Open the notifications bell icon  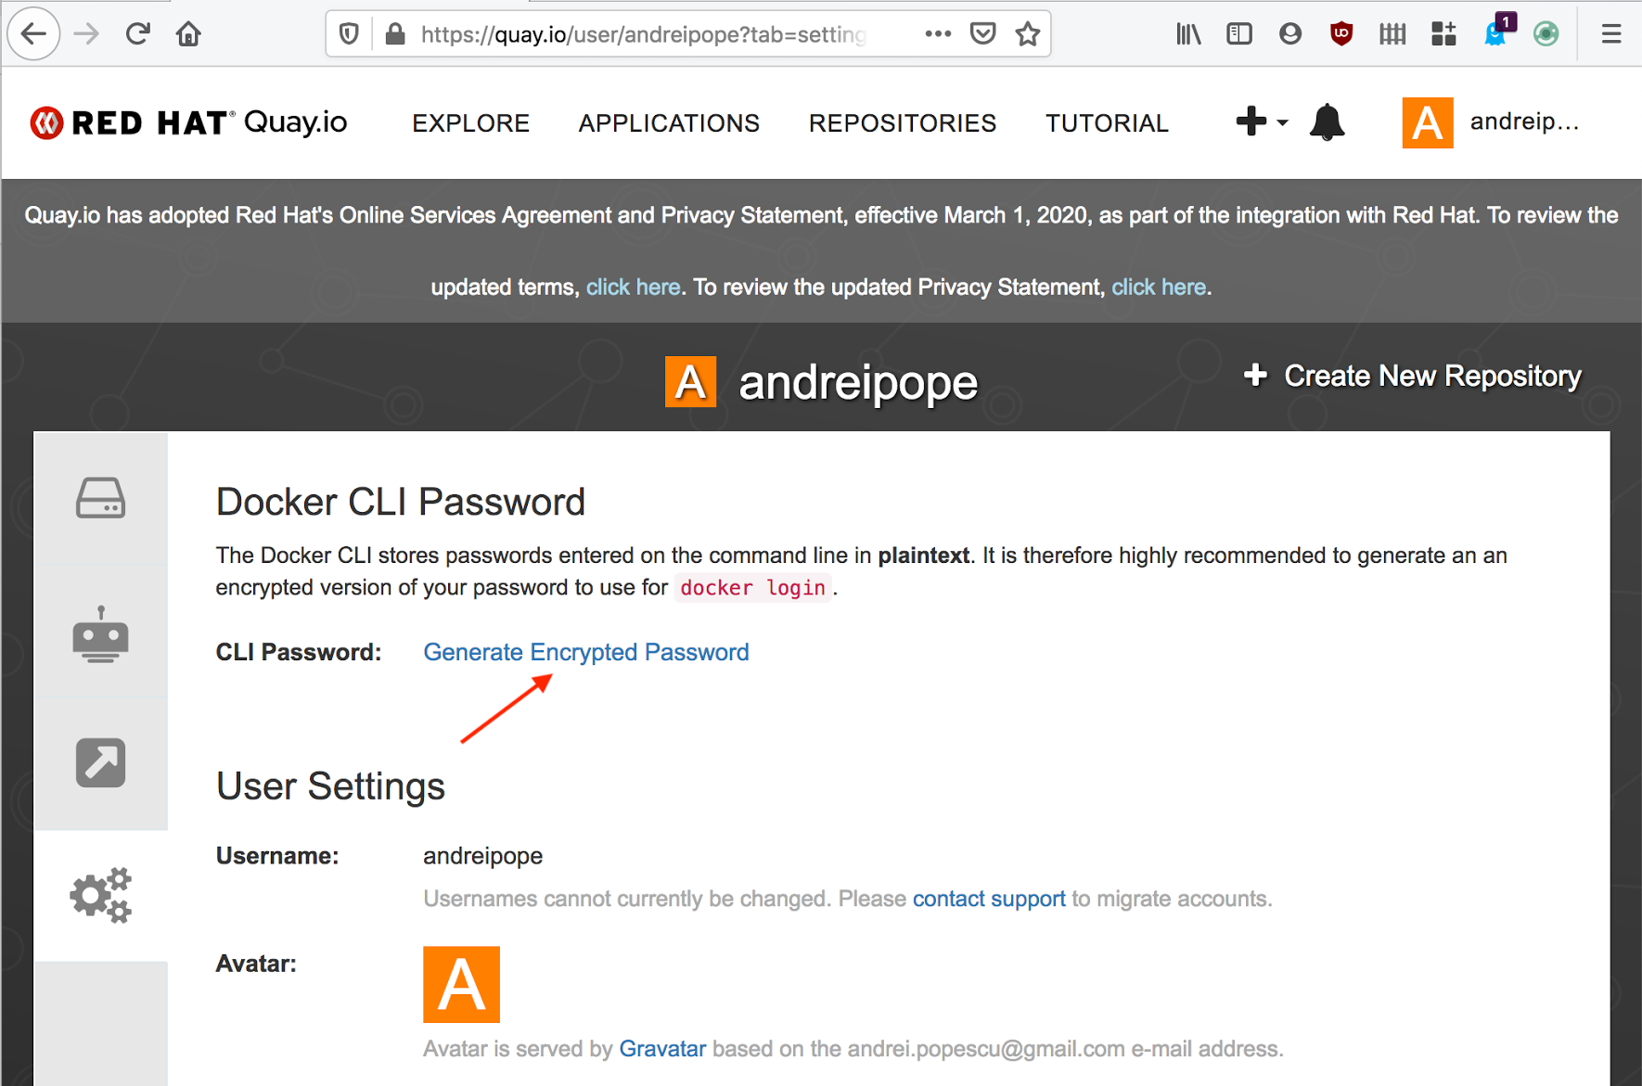(x=1327, y=122)
